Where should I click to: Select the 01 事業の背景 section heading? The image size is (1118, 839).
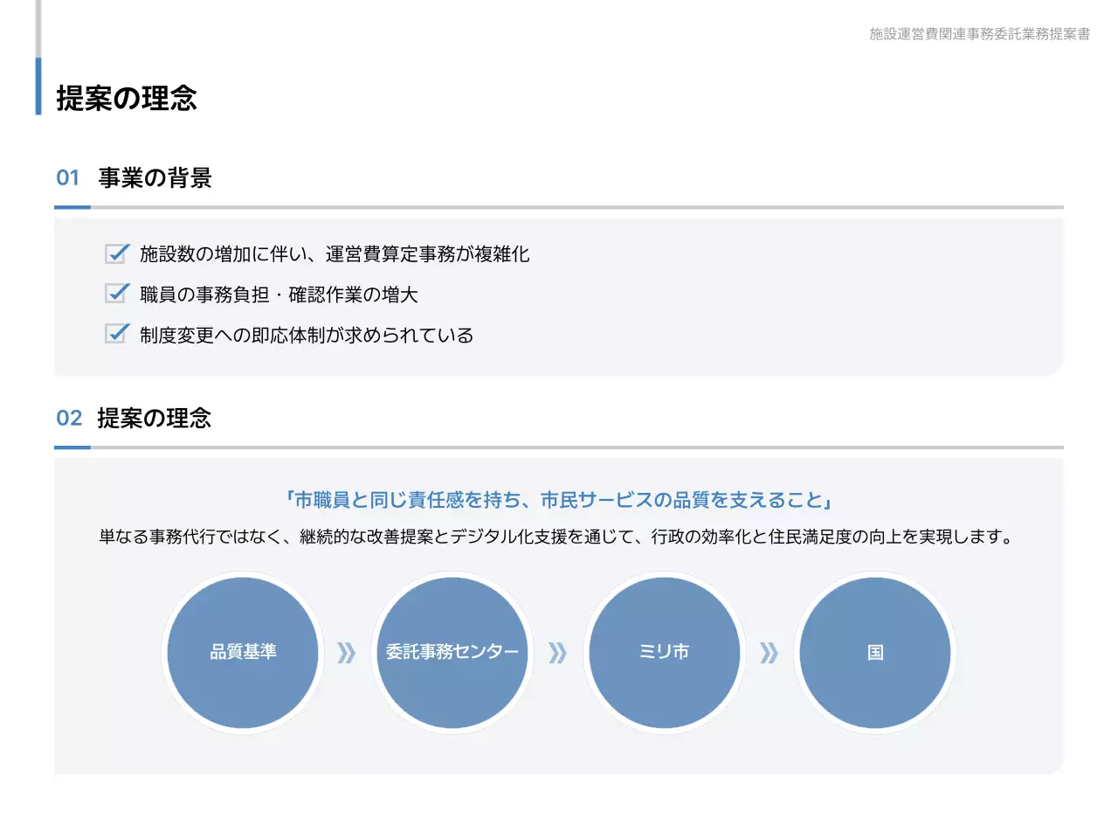pyautogui.click(x=135, y=178)
